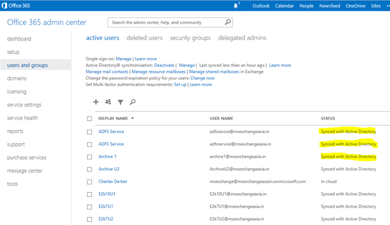Click the Deactivate synchronization link
The image size is (390, 225).
coord(164,65)
